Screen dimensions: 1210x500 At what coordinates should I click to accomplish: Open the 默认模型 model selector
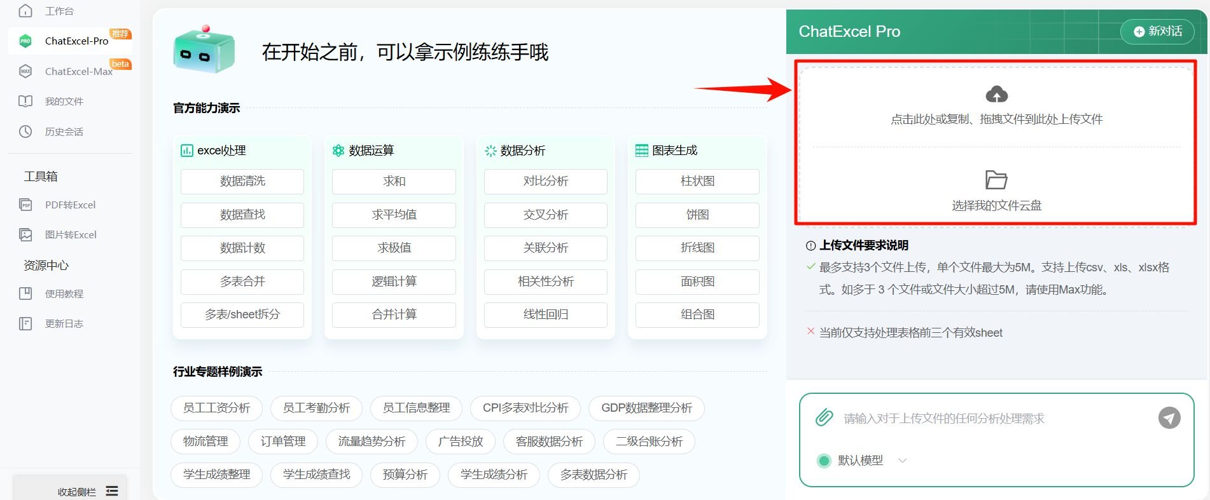click(x=859, y=461)
